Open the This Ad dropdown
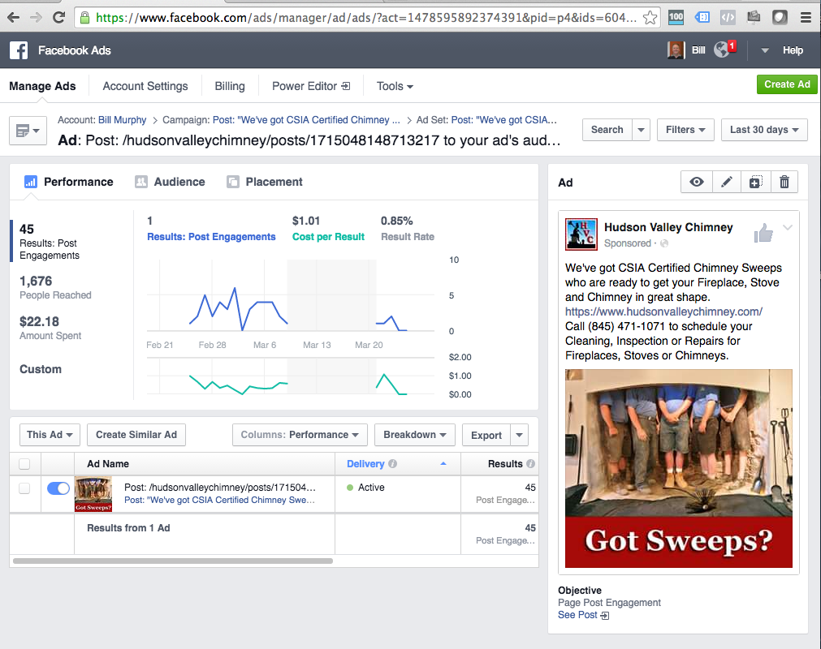Image resolution: width=821 pixels, height=649 pixels. point(50,435)
